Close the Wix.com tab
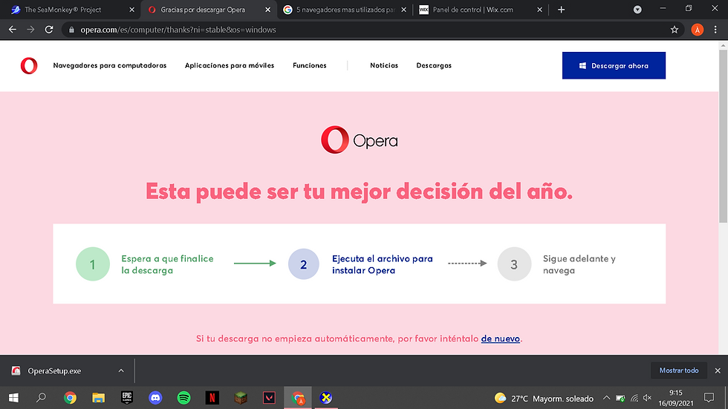This screenshot has width=728, height=409. click(539, 9)
